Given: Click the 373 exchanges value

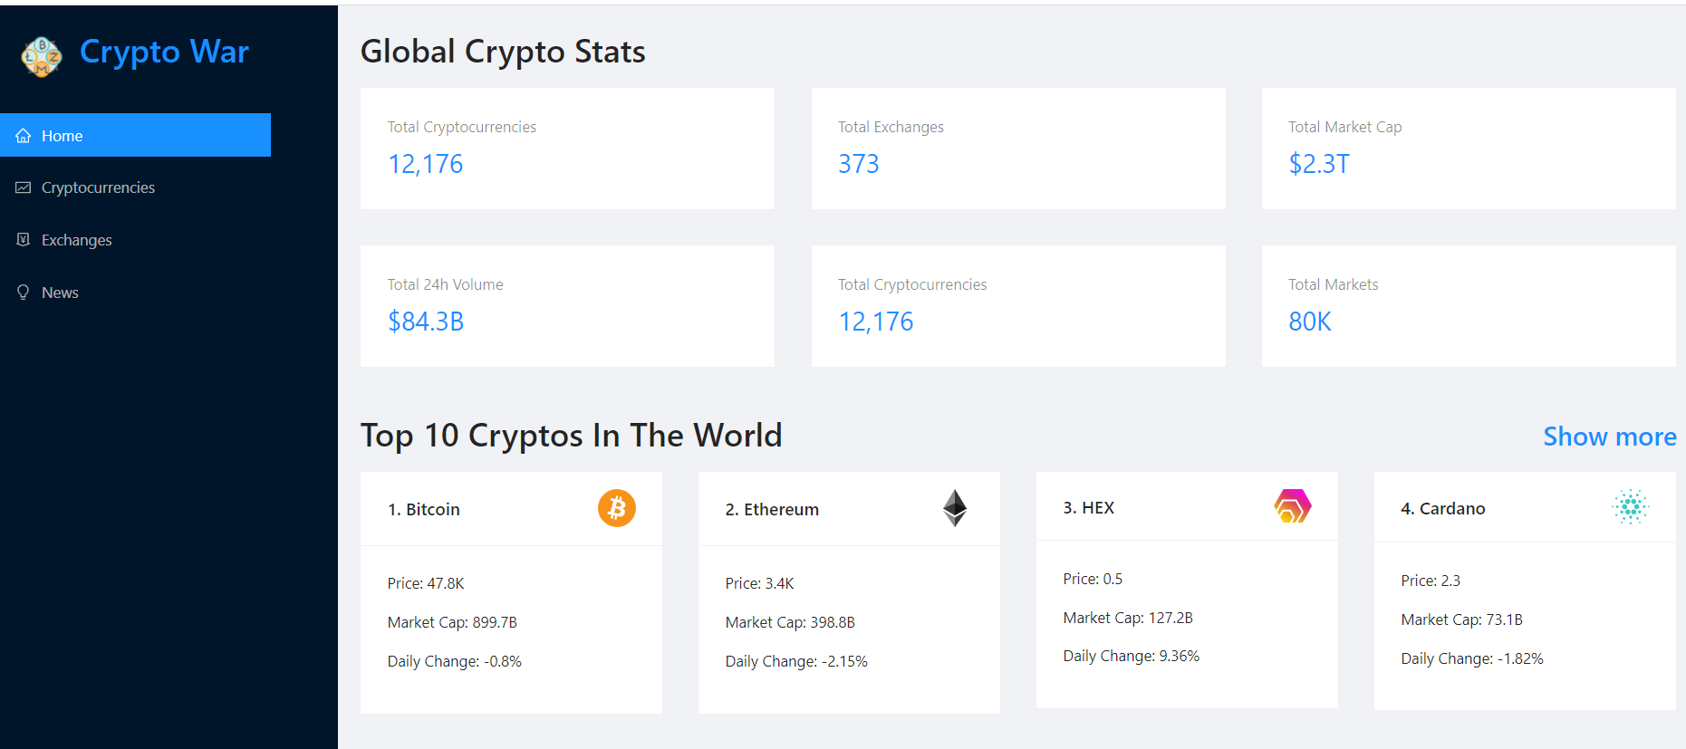Looking at the screenshot, I should (x=859, y=164).
